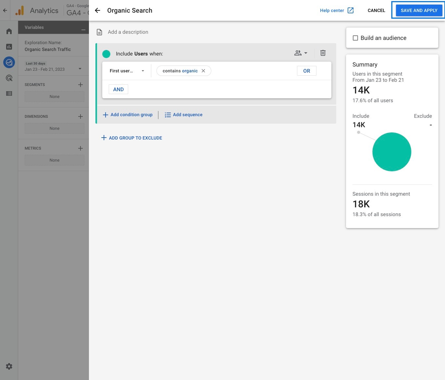Viewport: 445px width, 380px height.
Task: Click the None box under SEGMENTS
Action: click(55, 97)
